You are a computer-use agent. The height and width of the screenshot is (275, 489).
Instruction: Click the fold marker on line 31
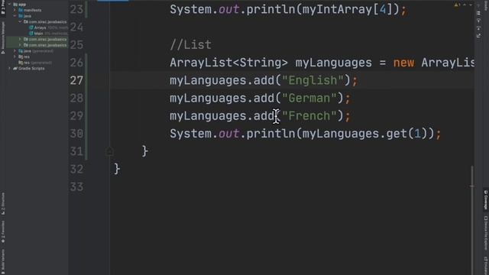tap(109, 151)
